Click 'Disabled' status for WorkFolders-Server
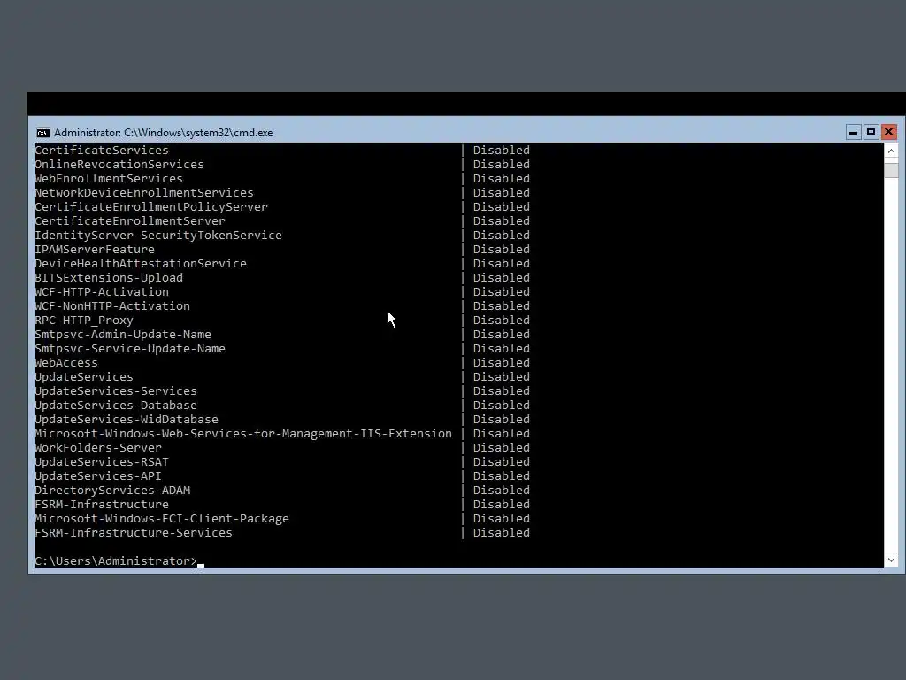 coord(501,447)
